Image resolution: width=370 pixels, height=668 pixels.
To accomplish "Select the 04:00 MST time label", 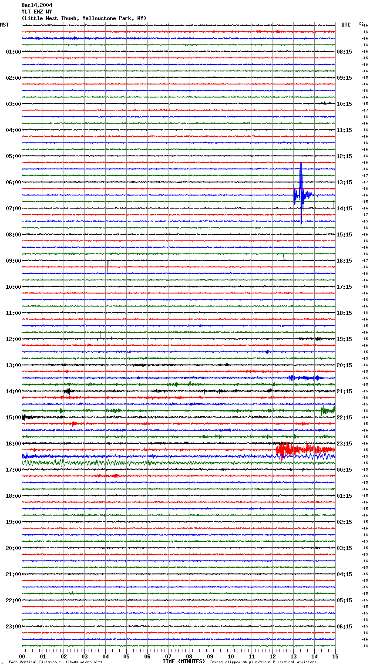I will [x=13, y=130].
